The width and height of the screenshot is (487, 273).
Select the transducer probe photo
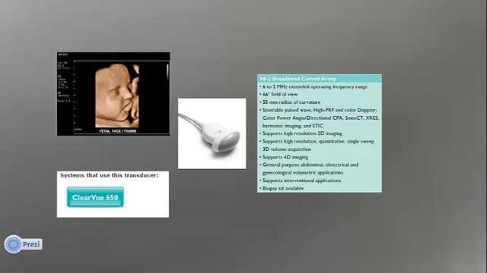pos(212,133)
